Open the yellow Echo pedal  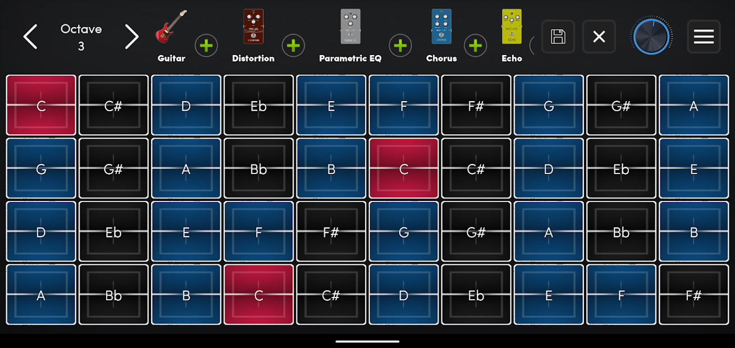pos(512,34)
